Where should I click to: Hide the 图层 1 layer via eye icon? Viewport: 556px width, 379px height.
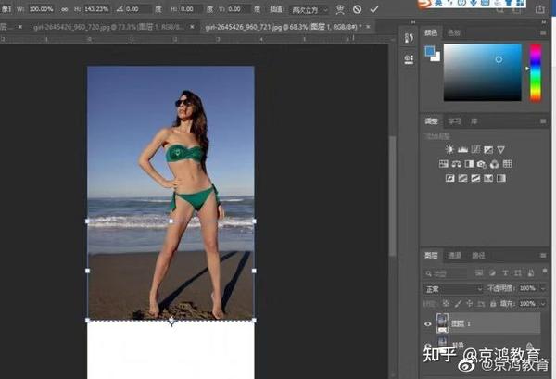pyautogui.click(x=427, y=324)
